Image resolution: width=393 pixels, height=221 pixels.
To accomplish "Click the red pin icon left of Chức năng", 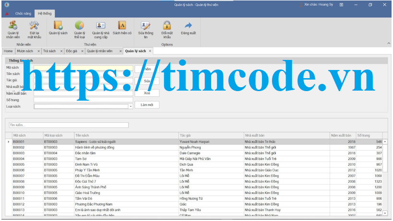I will 7,14.
